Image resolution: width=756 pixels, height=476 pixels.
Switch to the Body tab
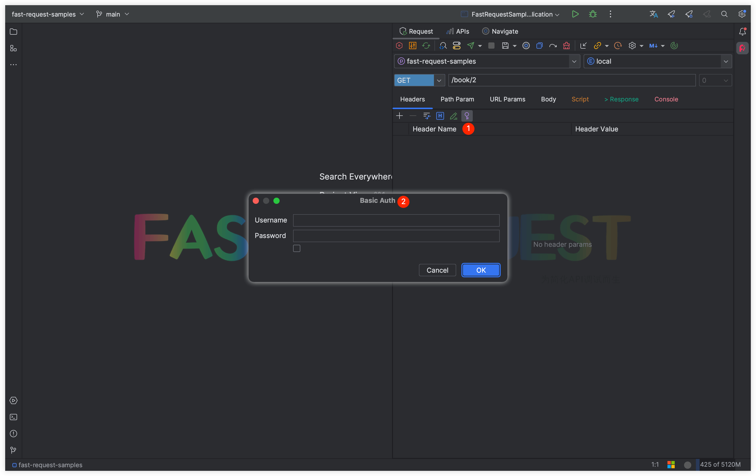coord(548,99)
